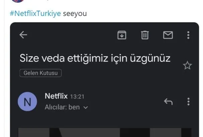Click empty toolbar space right of back arrow
Image resolution: width=203 pixels, height=137 pixels.
click(x=70, y=35)
